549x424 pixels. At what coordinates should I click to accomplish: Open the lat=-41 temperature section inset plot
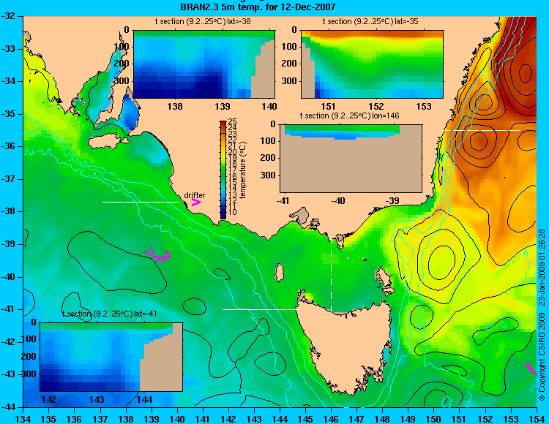pos(111,357)
